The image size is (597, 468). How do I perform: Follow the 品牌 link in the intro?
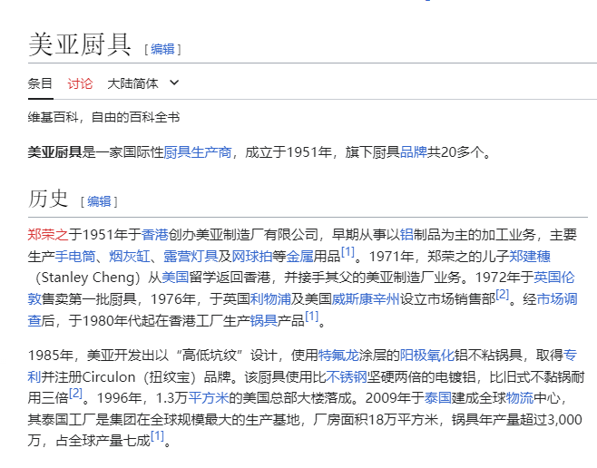[414, 152]
